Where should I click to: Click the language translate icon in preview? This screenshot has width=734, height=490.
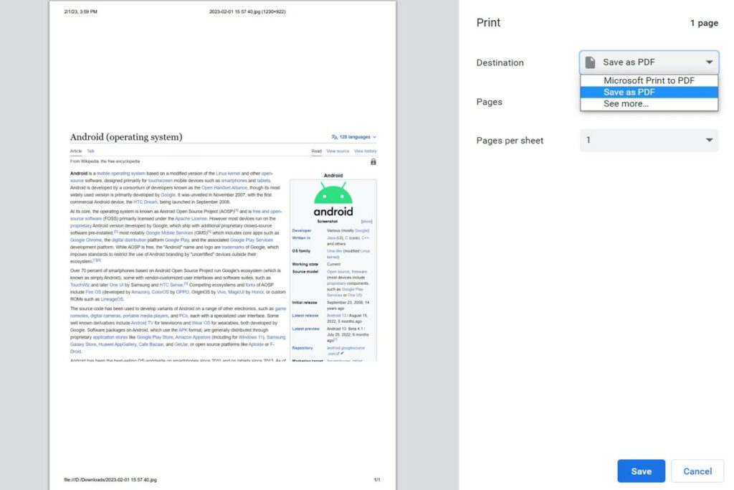334,137
